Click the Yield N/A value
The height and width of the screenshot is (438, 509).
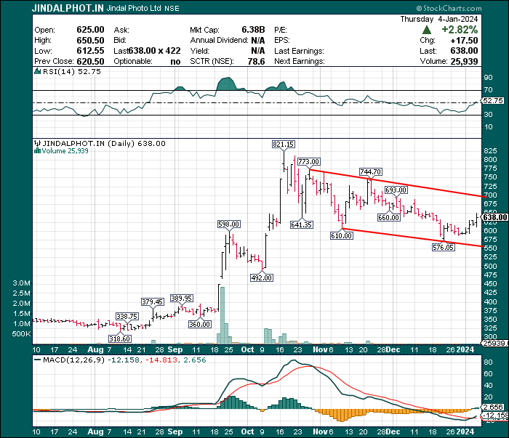click(258, 51)
